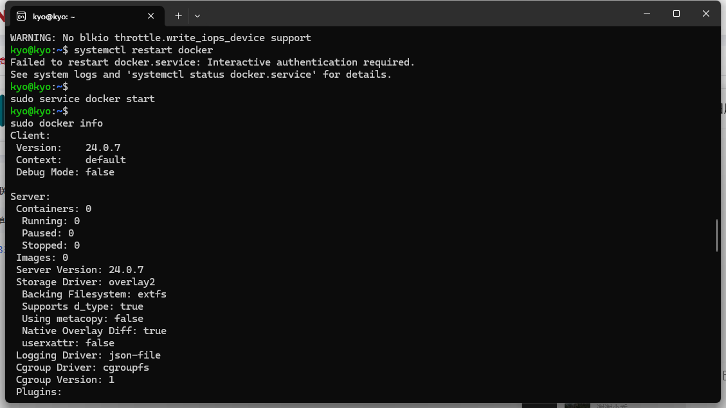Screen dimensions: 726x408
Task: Maximize the terminal window
Action: pos(676,13)
